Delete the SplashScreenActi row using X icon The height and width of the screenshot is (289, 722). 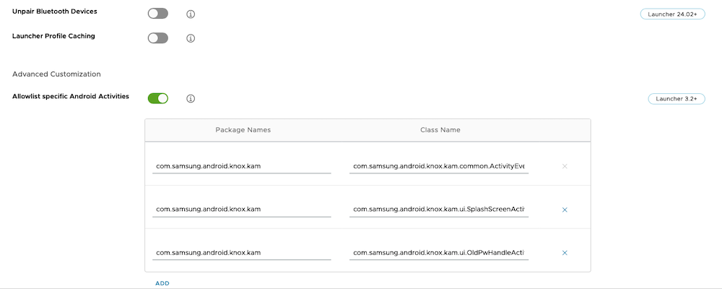(565, 210)
